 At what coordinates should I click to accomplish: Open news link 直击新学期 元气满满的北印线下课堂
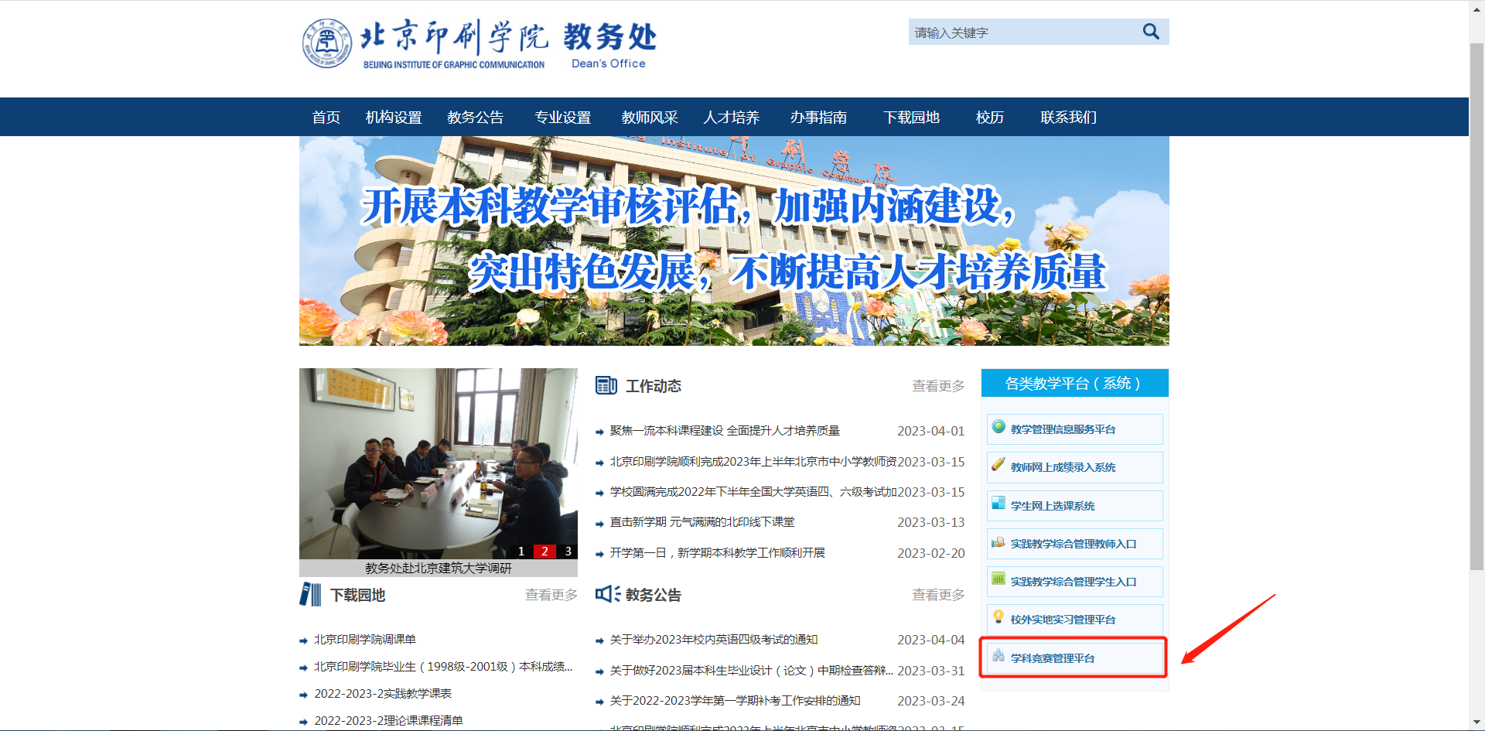pyautogui.click(x=702, y=522)
